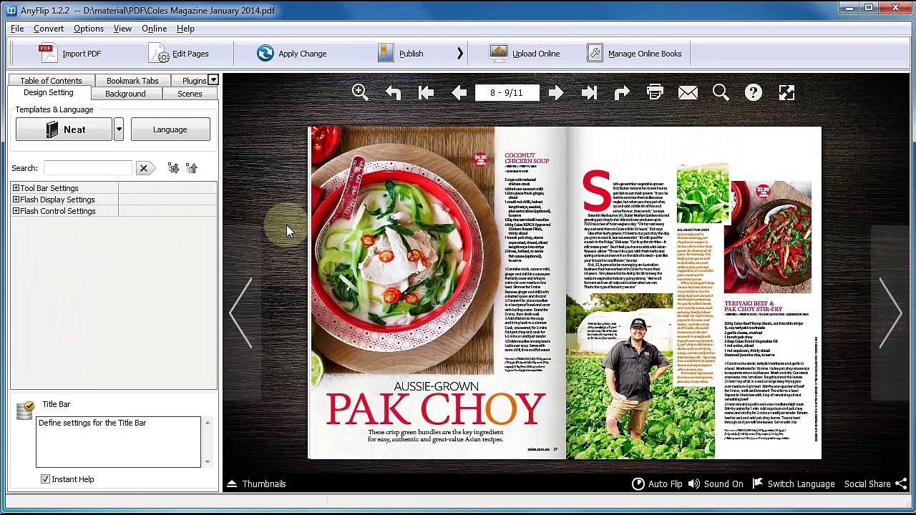Click the back arrow icon in viewer toolbar
Viewport: 916px width, 515px height.
(393, 92)
